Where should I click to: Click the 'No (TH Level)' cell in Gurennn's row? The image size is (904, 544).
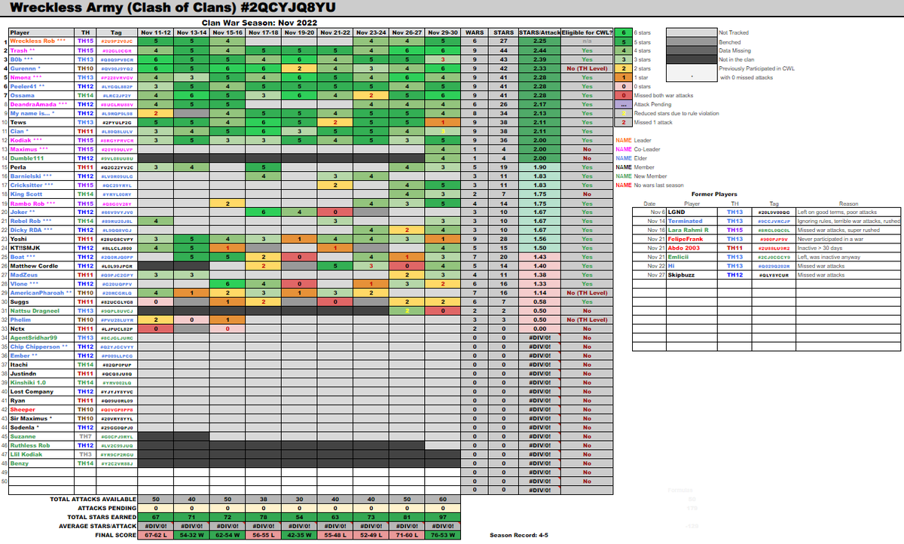point(587,68)
